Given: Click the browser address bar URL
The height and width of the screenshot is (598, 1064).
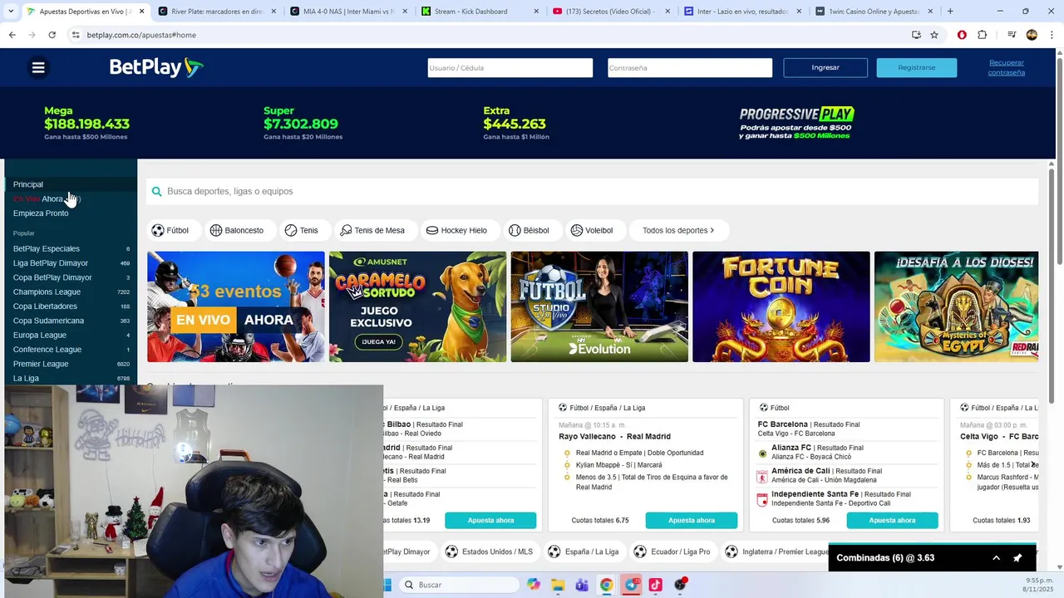Looking at the screenshot, I should tap(141, 35).
